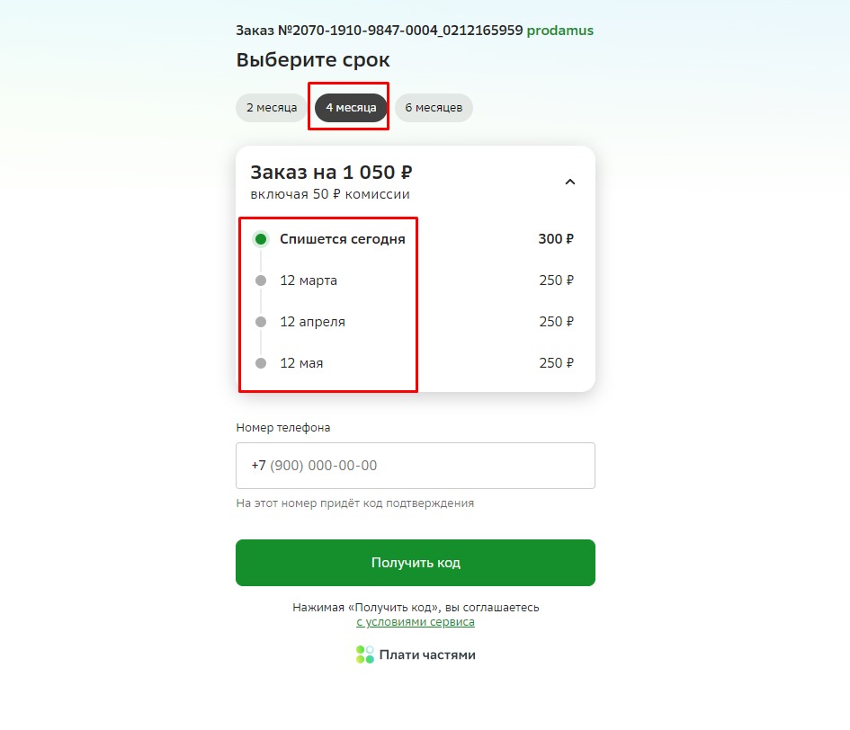The width and height of the screenshot is (850, 730).
Task: Select the 2 месяца term option
Action: click(x=272, y=107)
